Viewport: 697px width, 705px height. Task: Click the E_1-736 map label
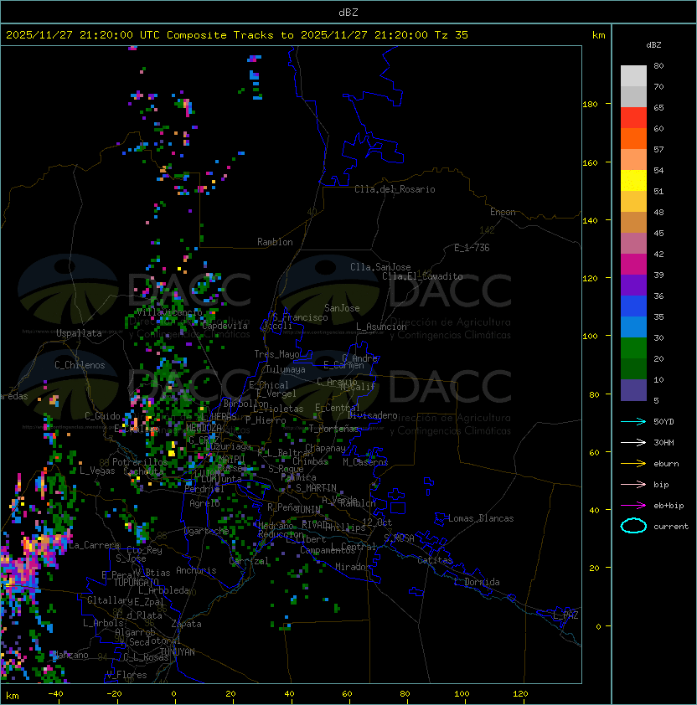tap(472, 248)
